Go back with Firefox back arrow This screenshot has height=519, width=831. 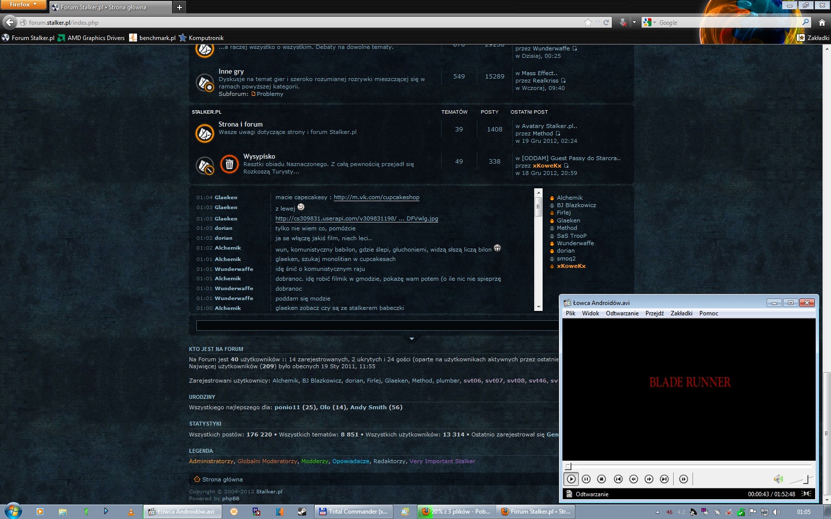coord(9,22)
